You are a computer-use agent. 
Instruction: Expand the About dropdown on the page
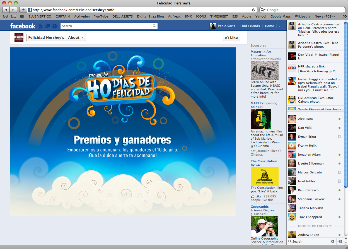(76, 37)
